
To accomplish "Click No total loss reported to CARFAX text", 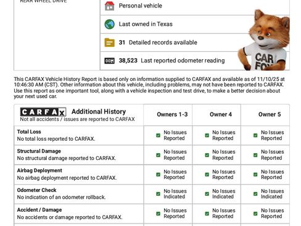I will [x=56, y=139].
